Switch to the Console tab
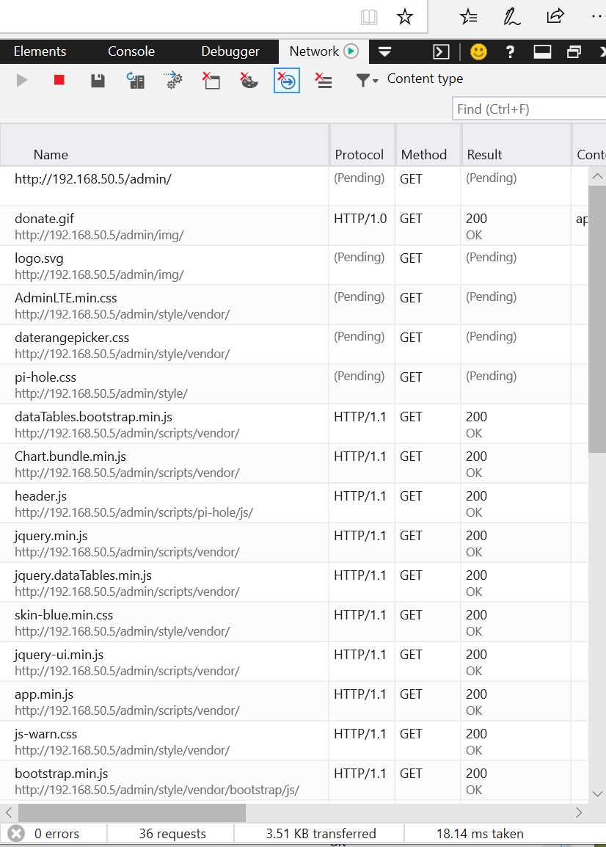Viewport: 606px width, 847px height. [131, 51]
